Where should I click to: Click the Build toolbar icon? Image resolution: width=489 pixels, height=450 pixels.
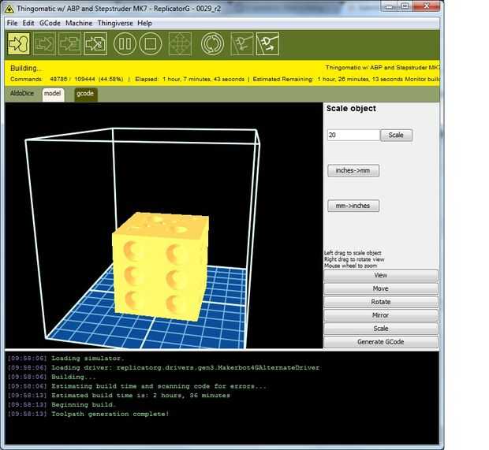tap(19, 43)
